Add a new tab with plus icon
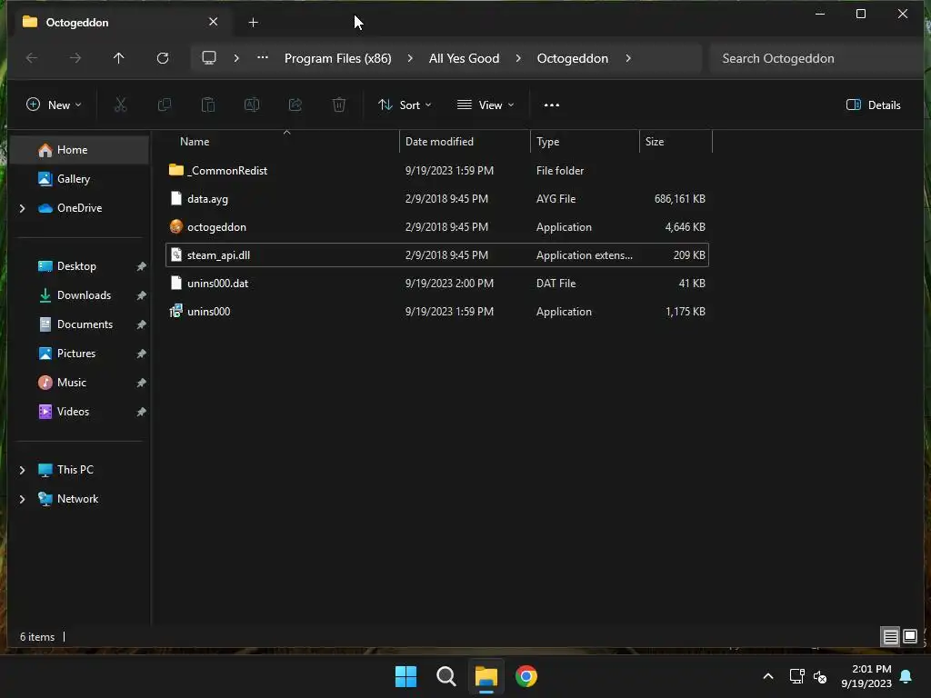Image resolution: width=931 pixels, height=698 pixels. (253, 23)
